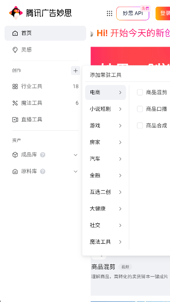170x302 pixels.
Task: Select the 游戏 category entry
Action: pyautogui.click(x=105, y=126)
